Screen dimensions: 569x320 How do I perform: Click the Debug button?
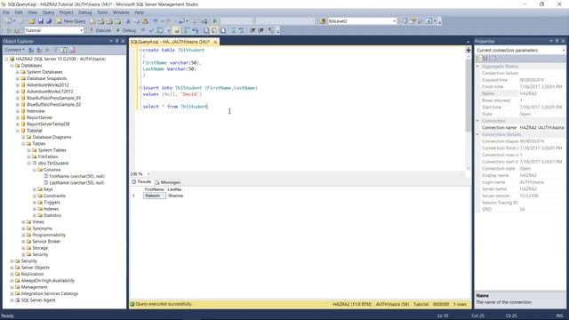(126, 30)
